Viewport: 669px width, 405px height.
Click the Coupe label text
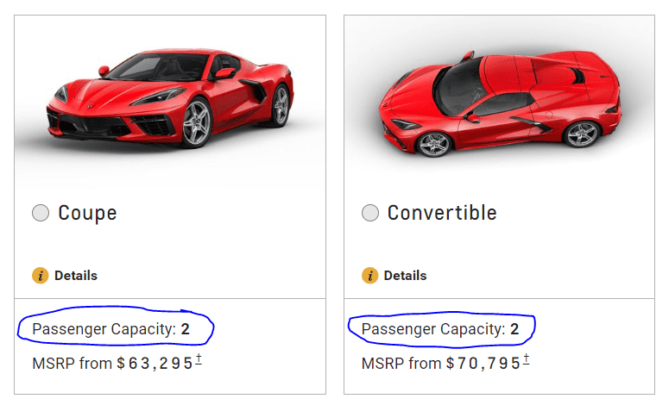click(x=87, y=213)
